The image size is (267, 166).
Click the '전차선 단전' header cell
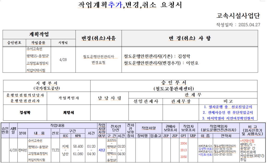[116, 128]
